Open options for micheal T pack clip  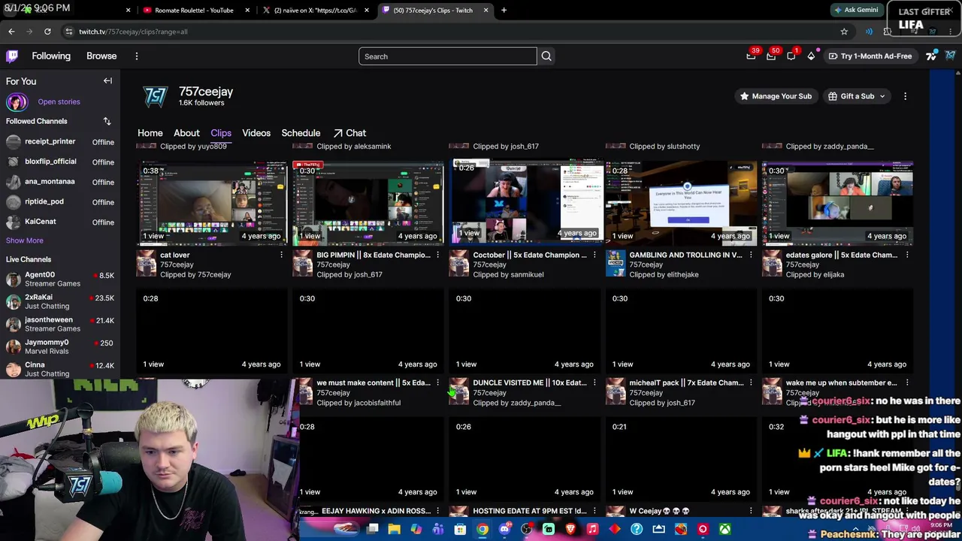pyautogui.click(x=750, y=383)
